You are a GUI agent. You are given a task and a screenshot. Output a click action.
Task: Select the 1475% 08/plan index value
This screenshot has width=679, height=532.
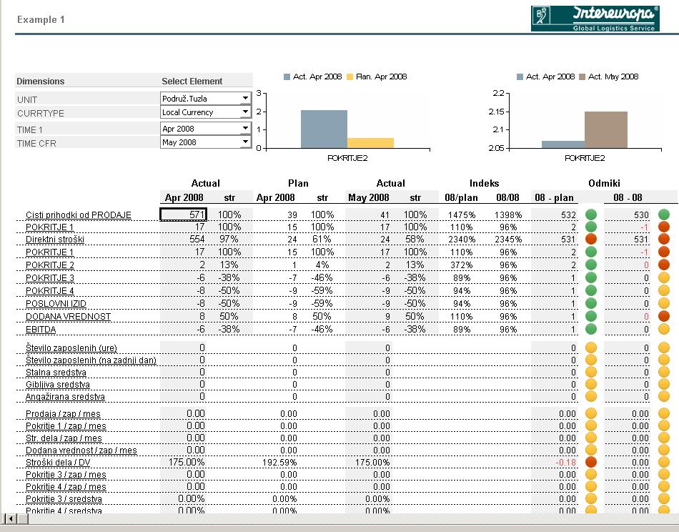click(461, 215)
